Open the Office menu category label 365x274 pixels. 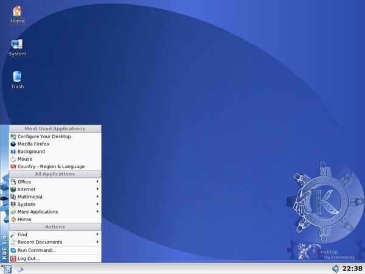tap(24, 181)
